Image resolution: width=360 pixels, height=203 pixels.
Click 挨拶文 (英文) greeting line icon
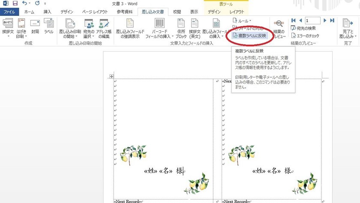coord(195,28)
